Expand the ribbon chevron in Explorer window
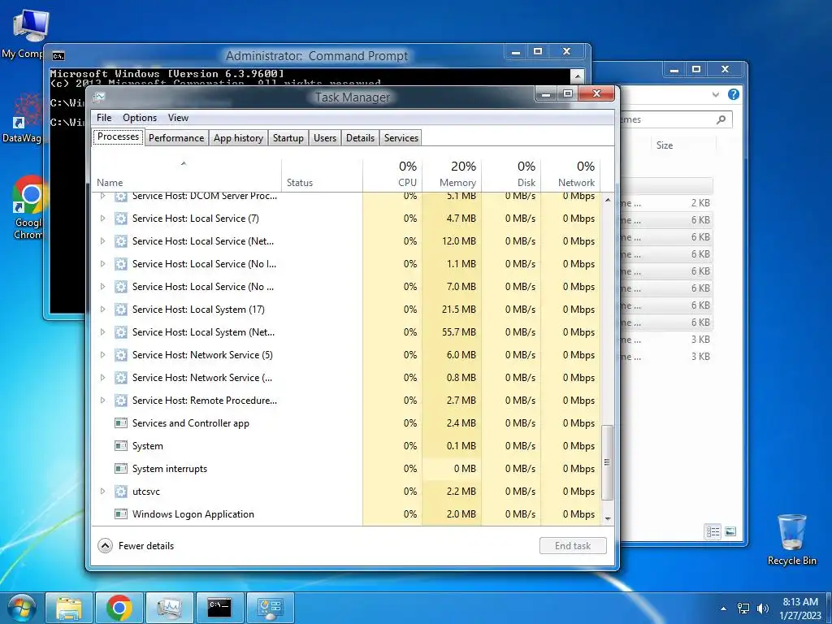The width and height of the screenshot is (832, 624). [x=716, y=94]
